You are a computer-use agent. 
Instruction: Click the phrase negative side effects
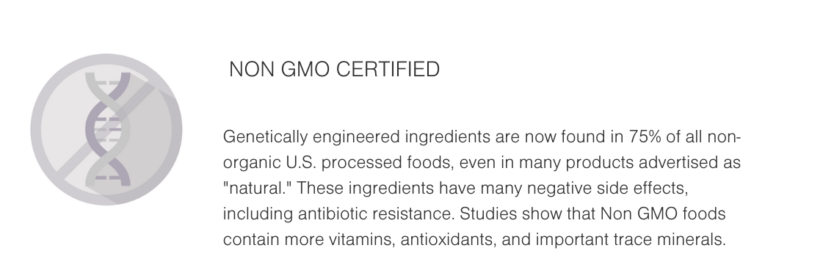click(607, 188)
